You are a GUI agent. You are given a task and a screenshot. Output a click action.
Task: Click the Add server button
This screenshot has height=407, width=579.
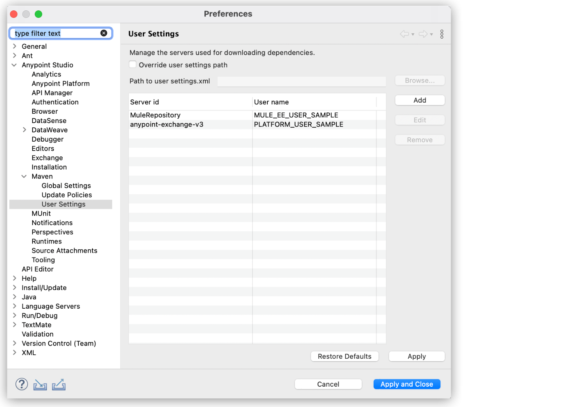tap(419, 100)
